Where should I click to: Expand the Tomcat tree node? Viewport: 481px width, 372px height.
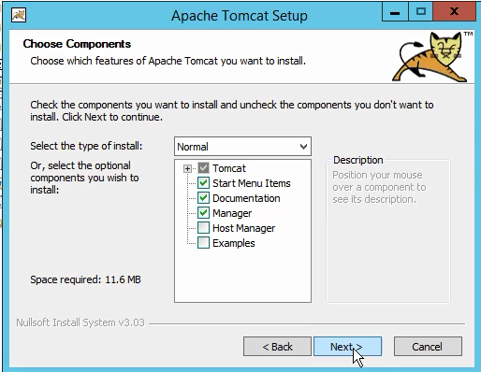point(187,168)
